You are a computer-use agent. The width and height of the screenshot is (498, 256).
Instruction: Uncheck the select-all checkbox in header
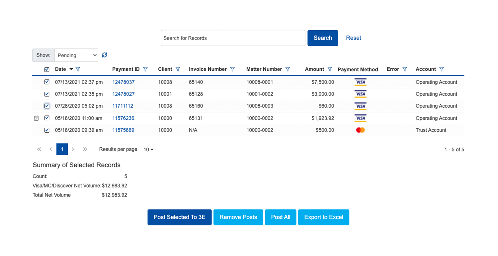[47, 69]
